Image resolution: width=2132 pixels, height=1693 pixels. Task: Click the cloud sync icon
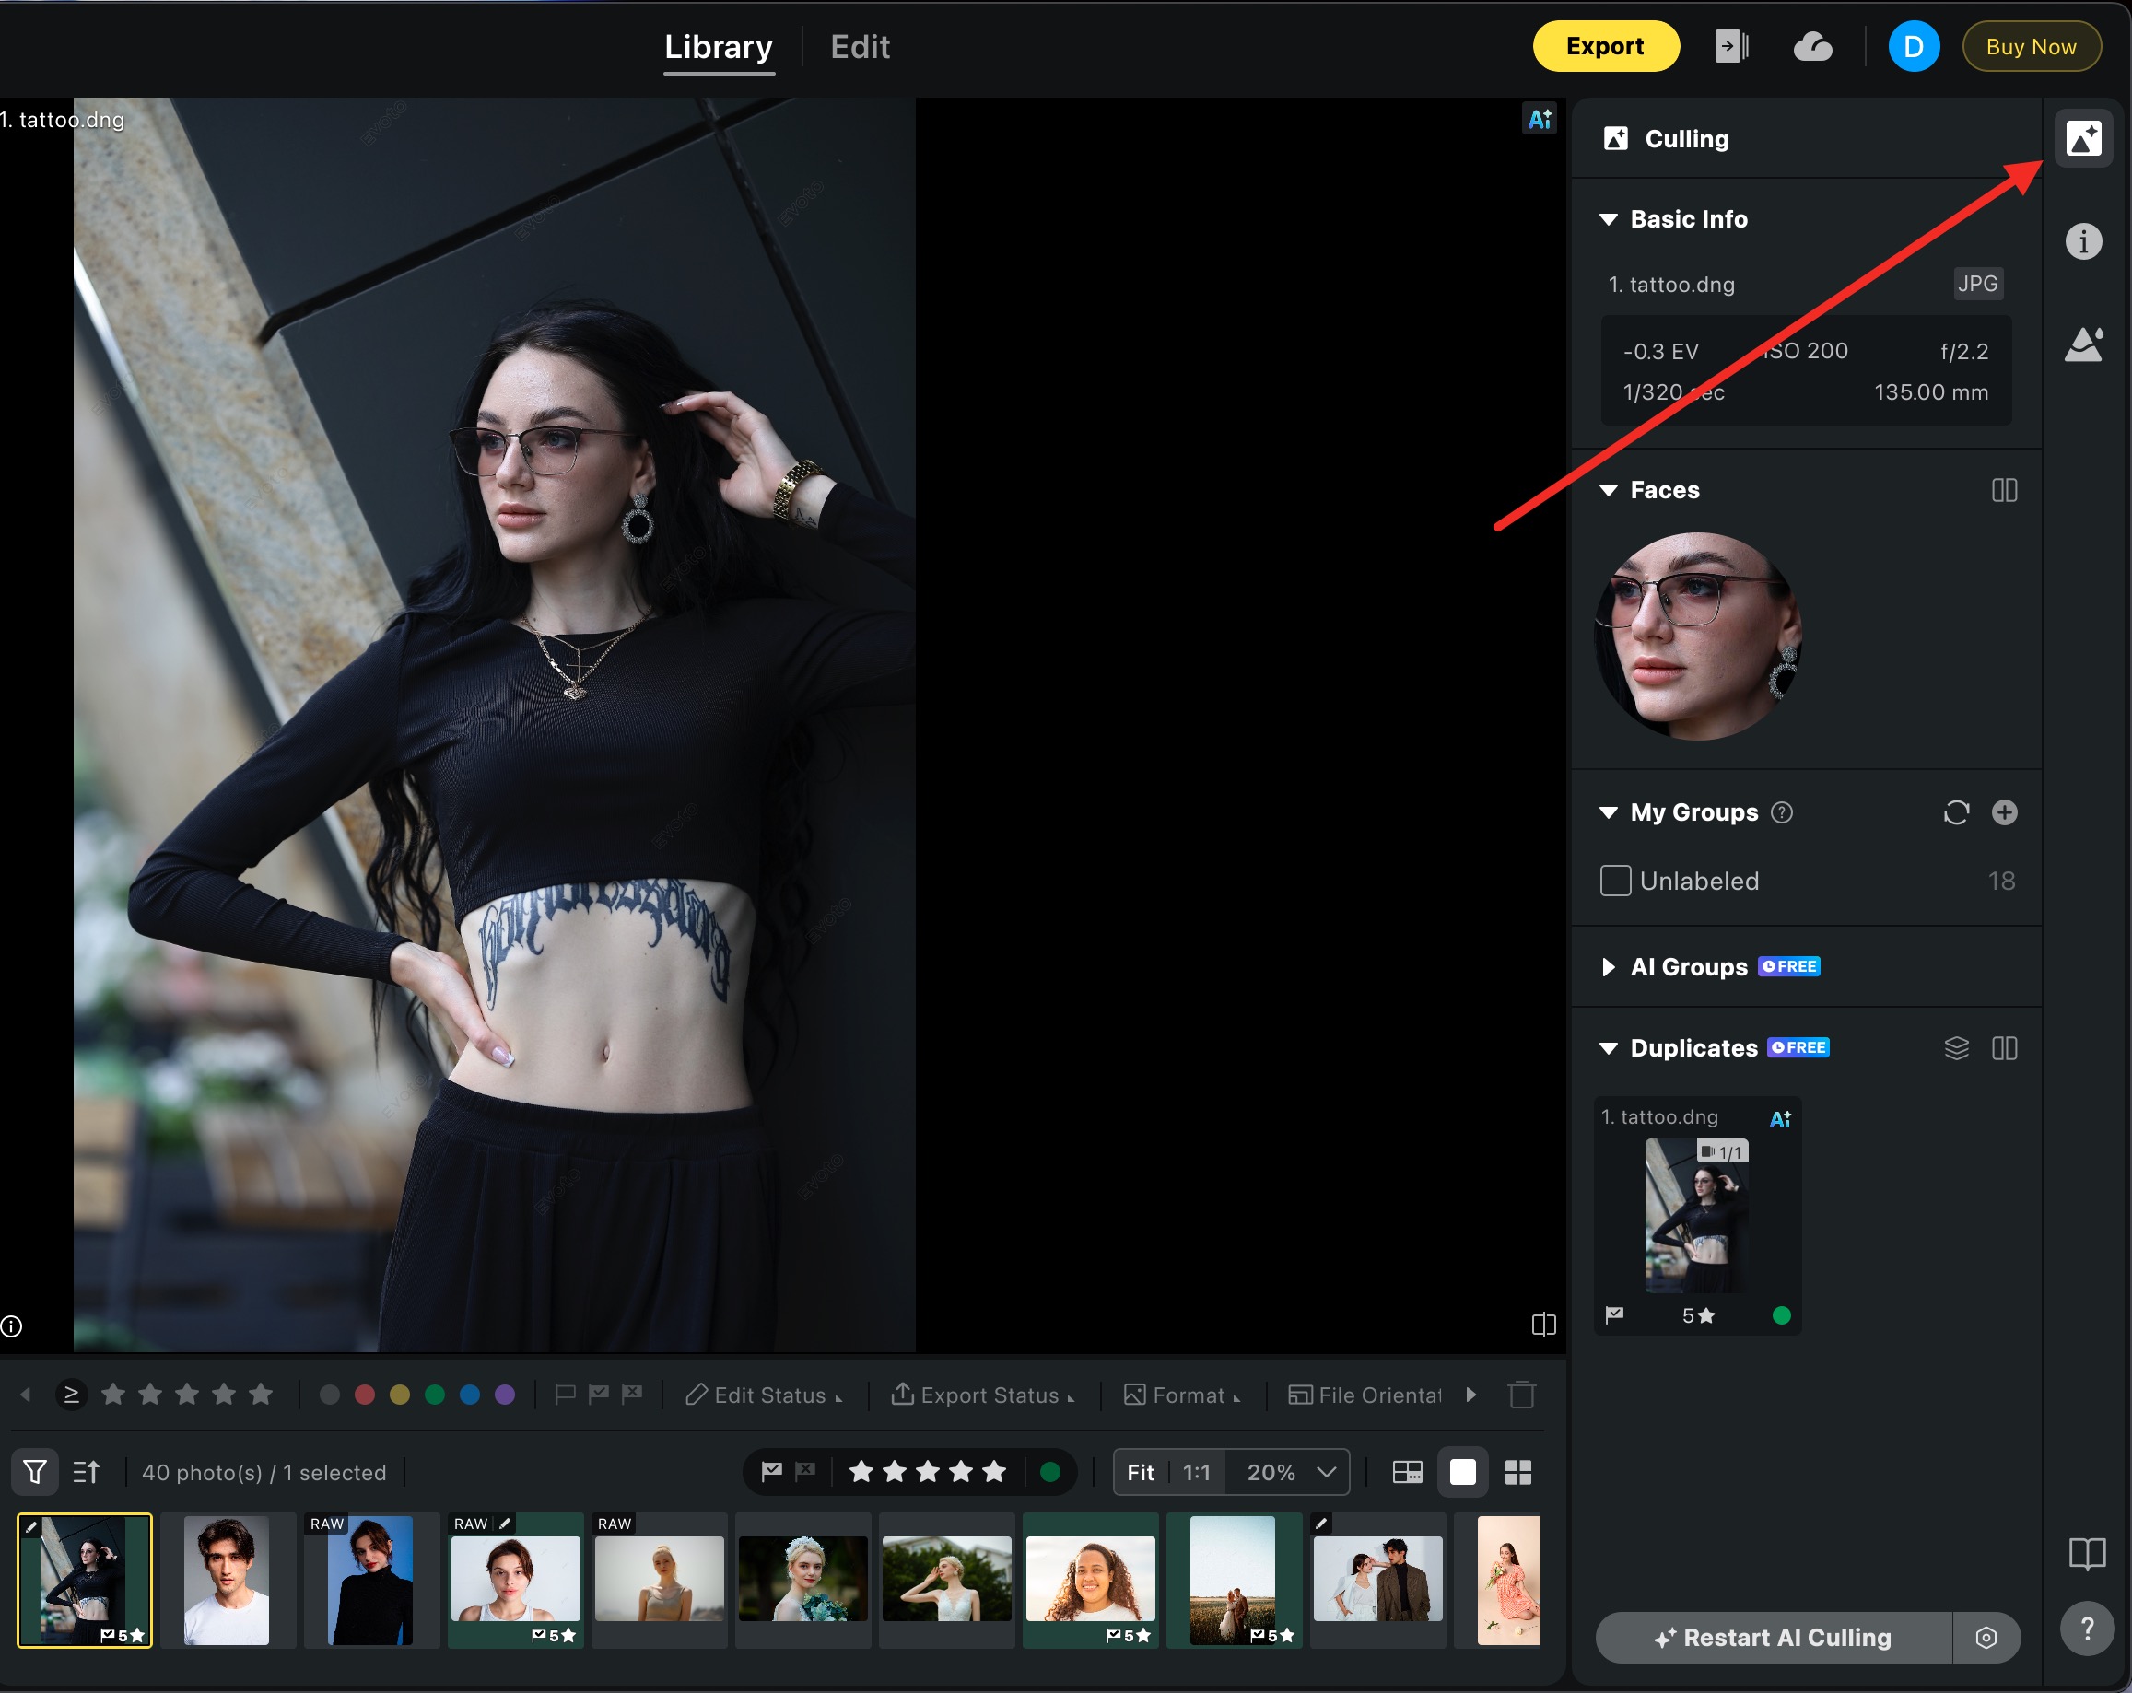click(x=1811, y=46)
